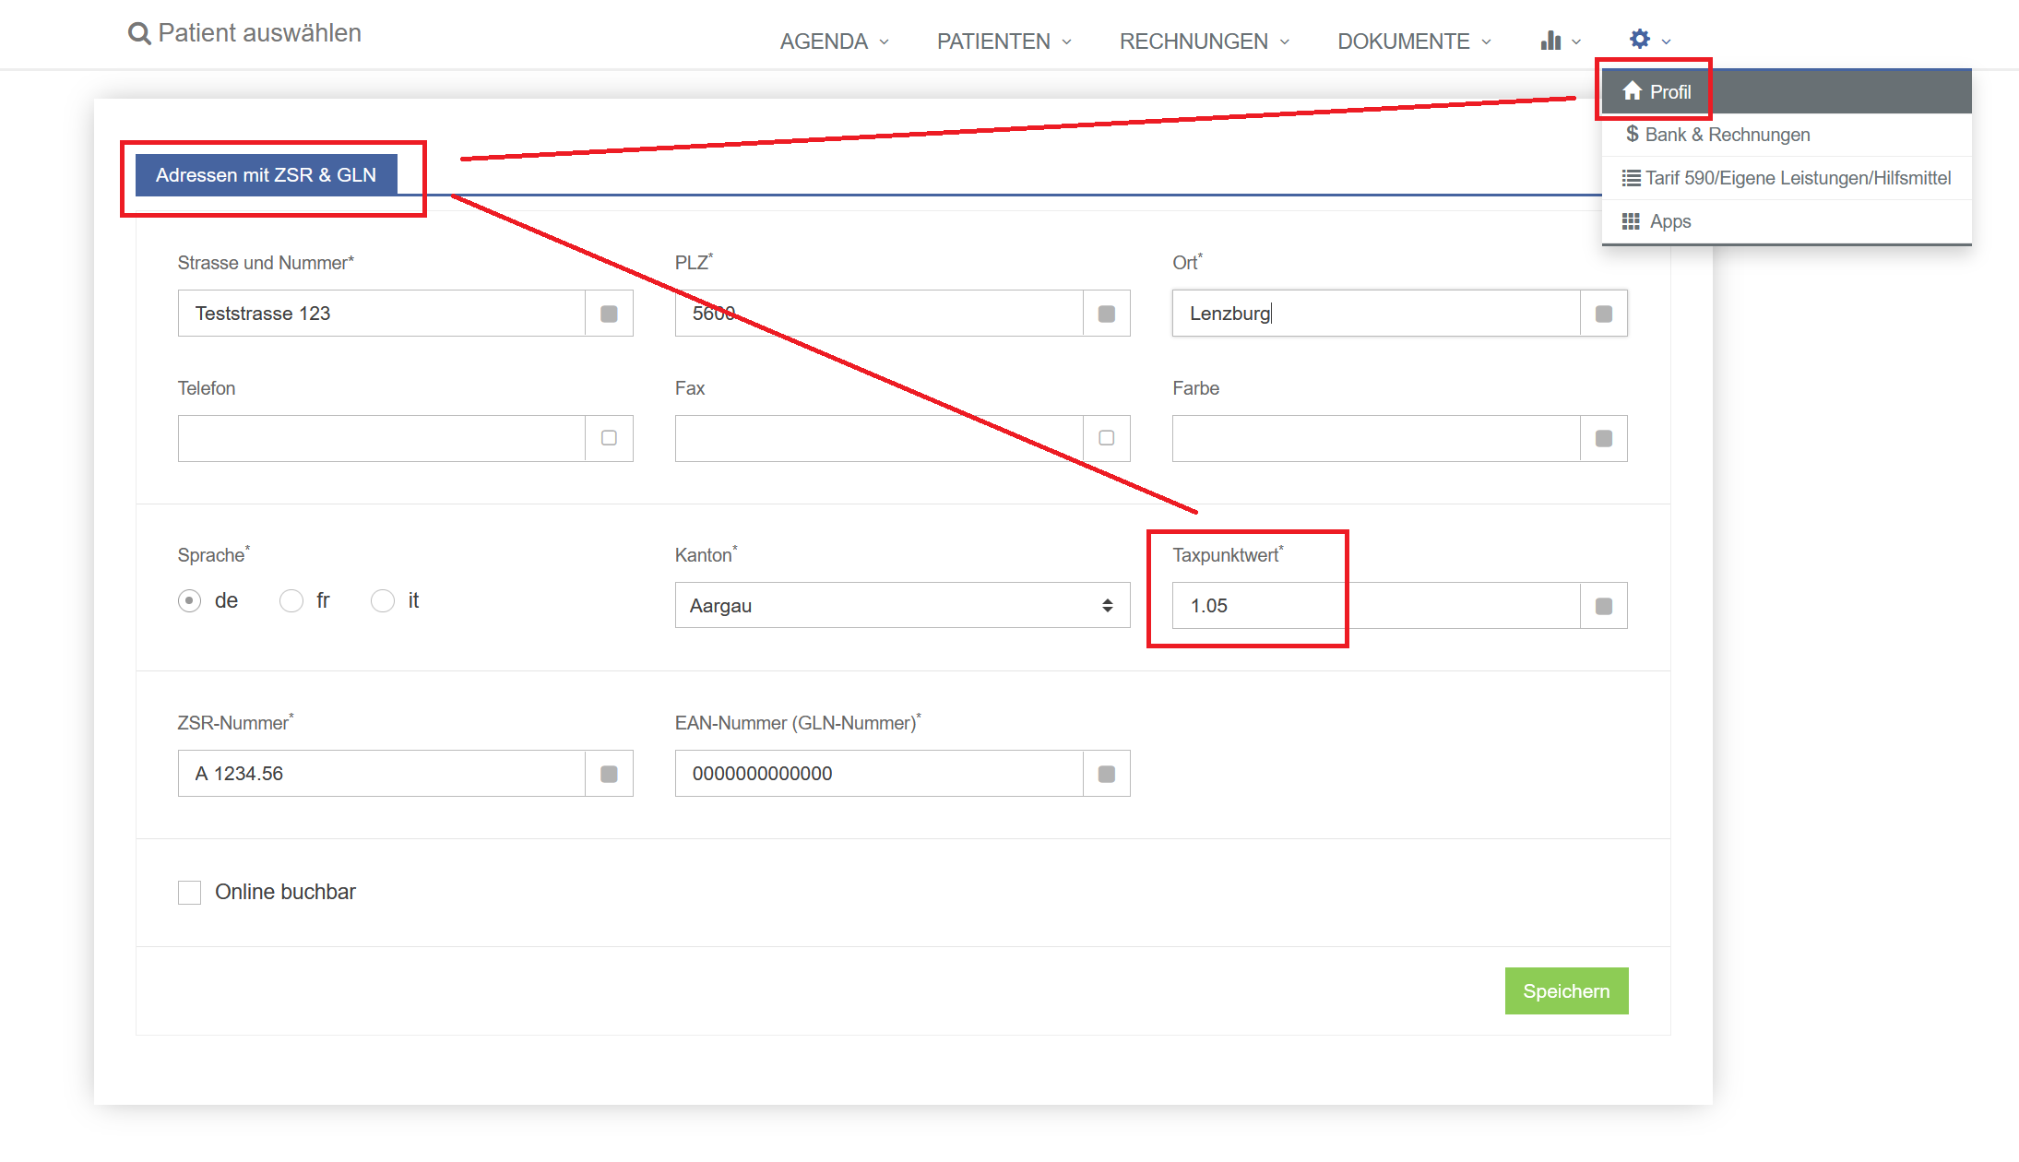The image size is (2019, 1162).
Task: Click the dollar icon for Bank & Rechnungen
Action: (1632, 135)
